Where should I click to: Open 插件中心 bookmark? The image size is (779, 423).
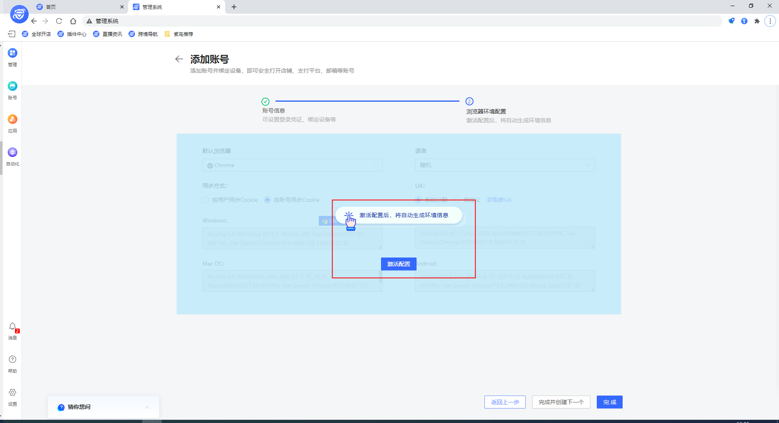click(x=72, y=34)
